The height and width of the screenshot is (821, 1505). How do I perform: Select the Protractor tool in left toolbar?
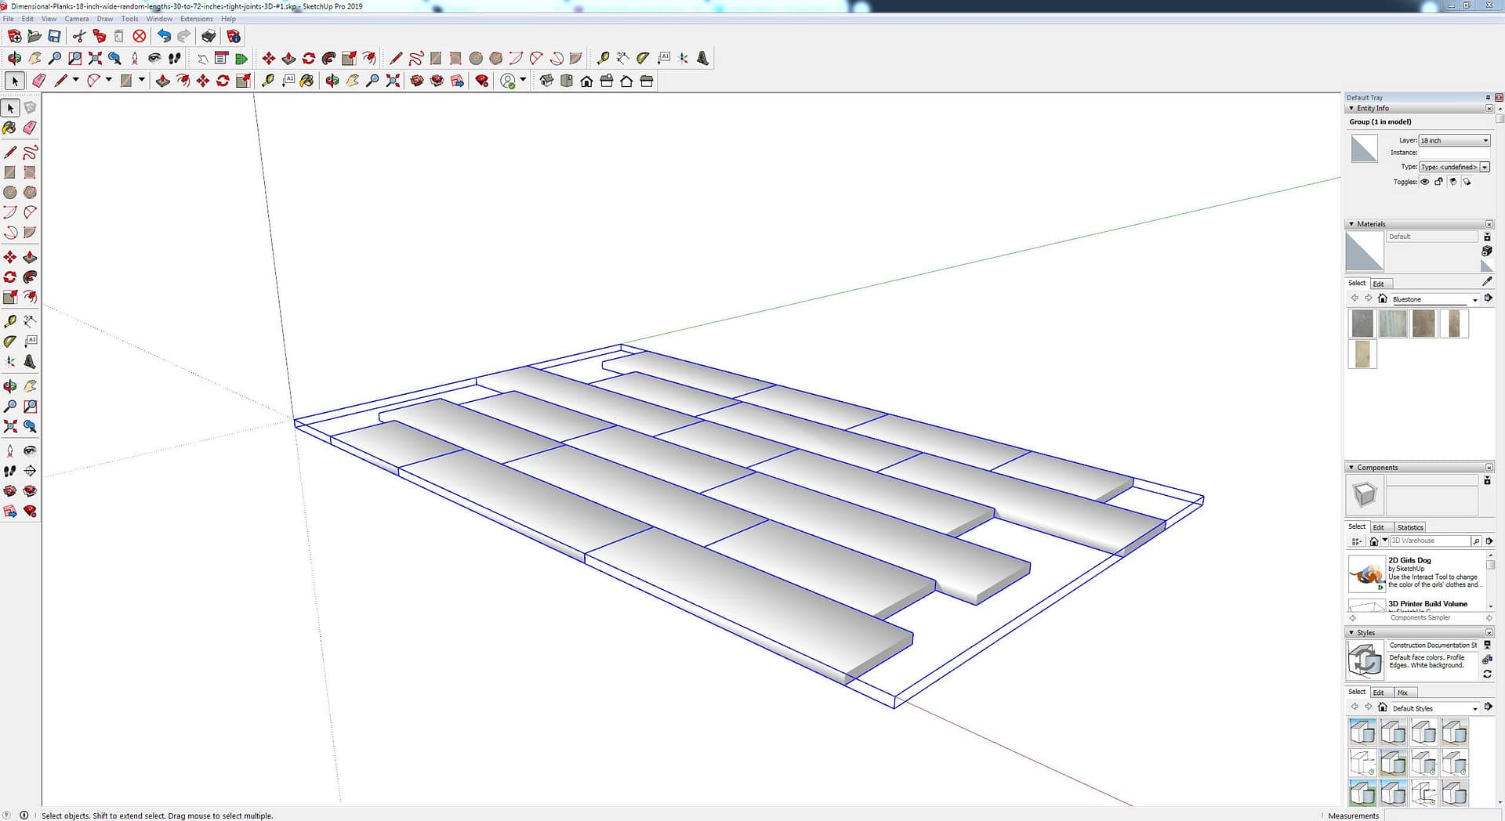[10, 342]
